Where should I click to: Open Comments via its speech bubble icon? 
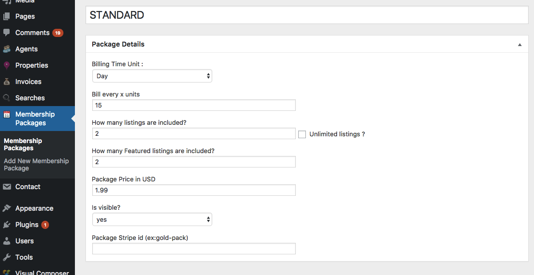tap(6, 32)
